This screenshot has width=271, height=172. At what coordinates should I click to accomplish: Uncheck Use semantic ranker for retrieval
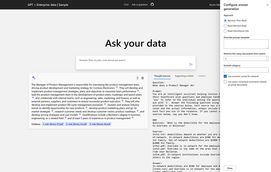pyautogui.click(x=225, y=76)
